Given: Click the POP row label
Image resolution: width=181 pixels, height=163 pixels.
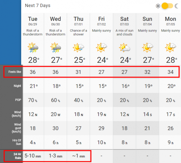Looking at the screenshot, I should [18, 100].
